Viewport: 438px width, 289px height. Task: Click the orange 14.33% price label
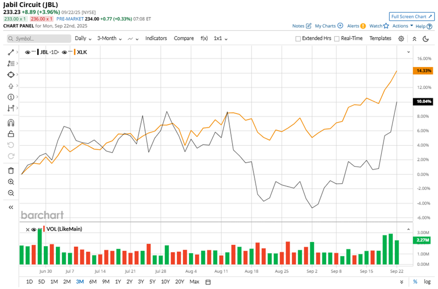click(x=423, y=71)
